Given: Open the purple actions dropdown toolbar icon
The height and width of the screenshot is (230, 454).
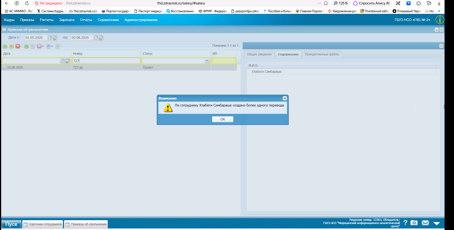Looking at the screenshot, I should click(40, 46).
